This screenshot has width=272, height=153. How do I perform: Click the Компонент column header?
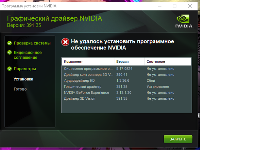point(88,62)
